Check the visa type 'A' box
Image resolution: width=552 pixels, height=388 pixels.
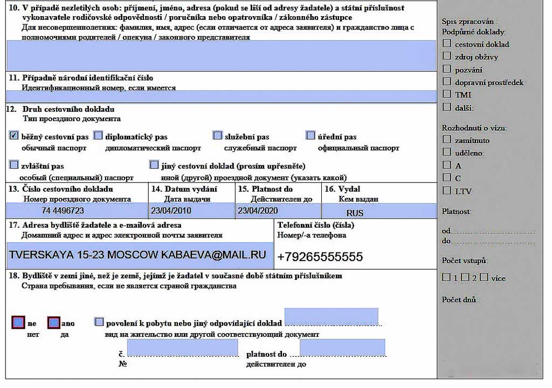tap(447, 165)
